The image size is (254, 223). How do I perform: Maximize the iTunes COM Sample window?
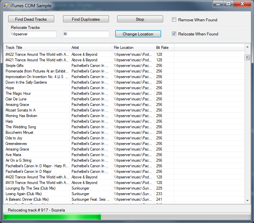228,4
